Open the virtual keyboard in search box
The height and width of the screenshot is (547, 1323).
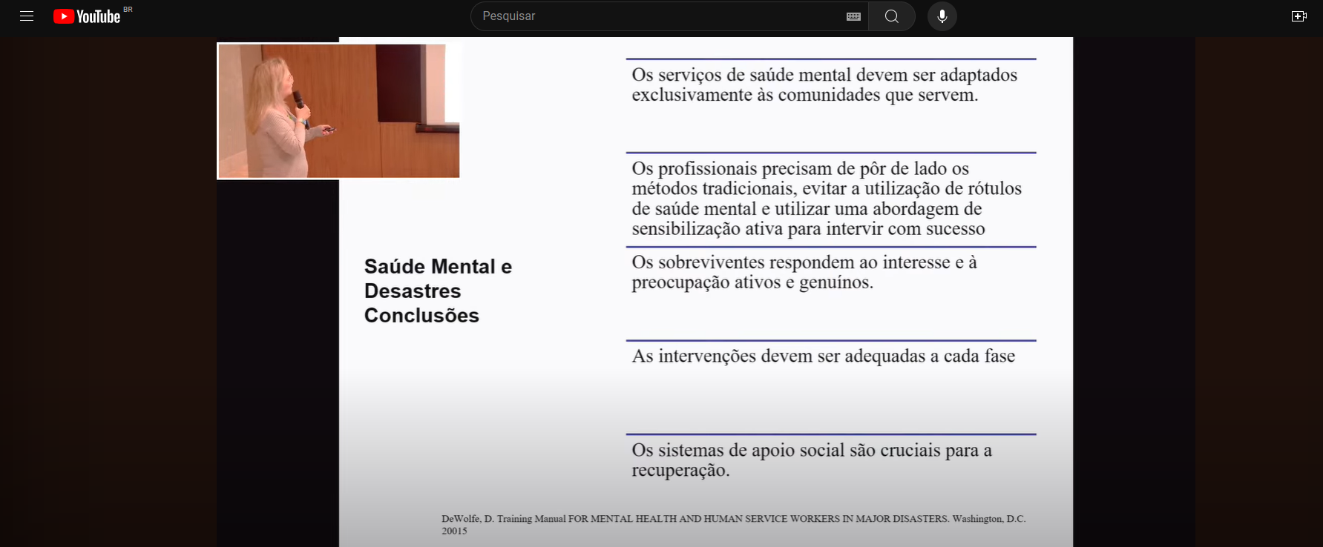point(853,16)
